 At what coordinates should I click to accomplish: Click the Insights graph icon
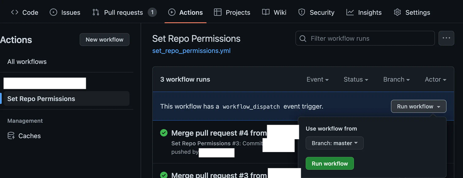tap(350, 12)
